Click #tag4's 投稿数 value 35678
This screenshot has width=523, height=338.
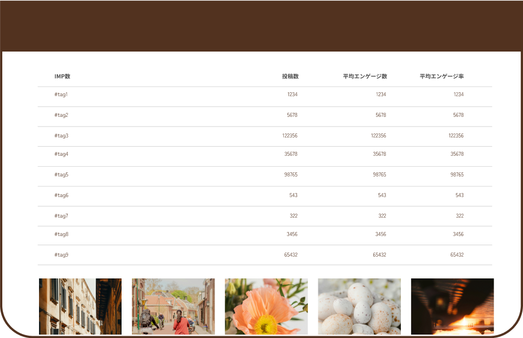(x=291, y=154)
